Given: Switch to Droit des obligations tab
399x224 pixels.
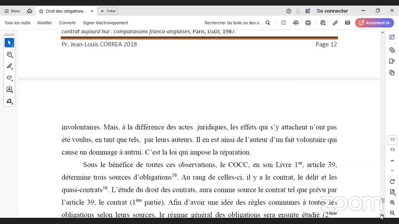Looking at the screenshot, I should click(66, 11).
